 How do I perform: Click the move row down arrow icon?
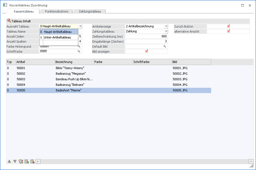[15, 161]
